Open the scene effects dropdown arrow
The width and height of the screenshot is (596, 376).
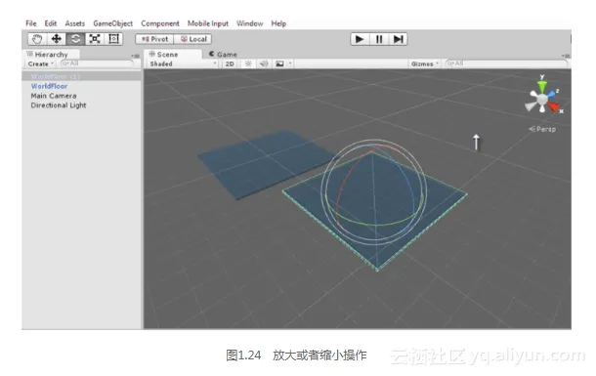pyautogui.click(x=290, y=63)
